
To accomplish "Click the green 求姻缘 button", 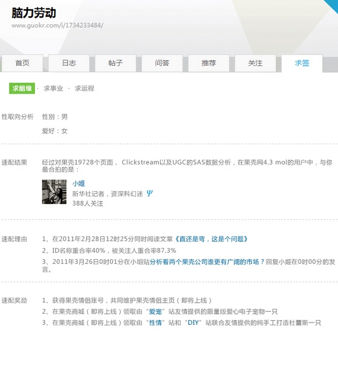I will 22,89.
